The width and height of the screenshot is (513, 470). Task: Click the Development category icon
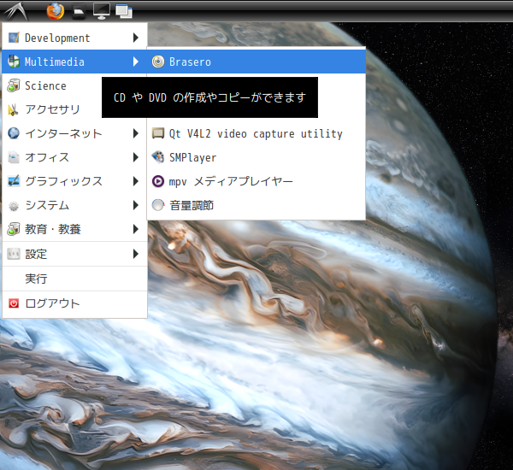tap(14, 38)
